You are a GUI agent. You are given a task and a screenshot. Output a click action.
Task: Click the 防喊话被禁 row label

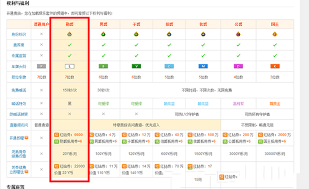pos(19,114)
